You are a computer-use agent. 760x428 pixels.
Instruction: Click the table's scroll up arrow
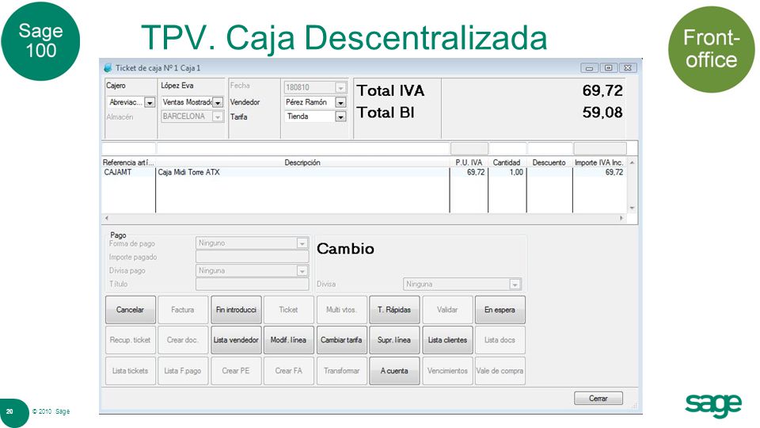pyautogui.click(x=632, y=162)
